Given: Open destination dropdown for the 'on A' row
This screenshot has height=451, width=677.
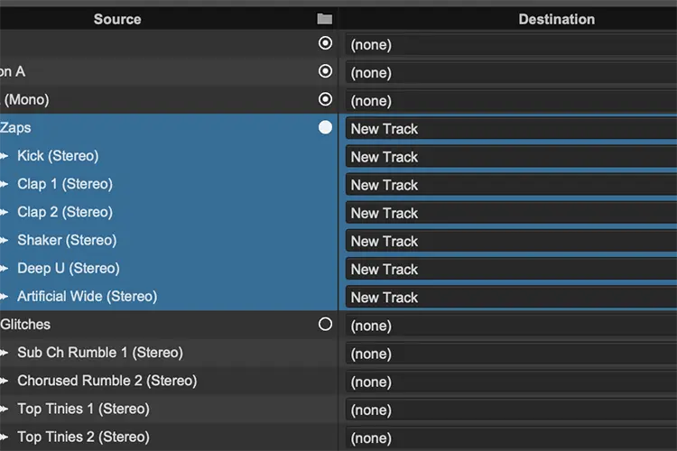Looking at the screenshot, I should click(x=511, y=72).
